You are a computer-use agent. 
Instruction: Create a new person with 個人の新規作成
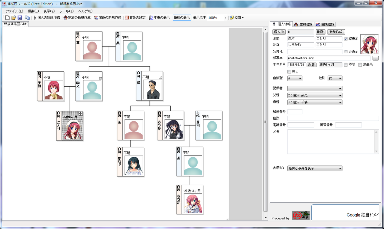46,18
